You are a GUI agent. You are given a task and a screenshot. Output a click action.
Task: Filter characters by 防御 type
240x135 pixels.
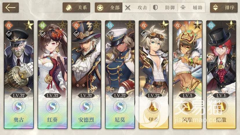click(164, 7)
